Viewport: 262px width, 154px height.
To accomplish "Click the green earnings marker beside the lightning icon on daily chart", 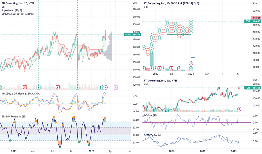I will (102, 87).
